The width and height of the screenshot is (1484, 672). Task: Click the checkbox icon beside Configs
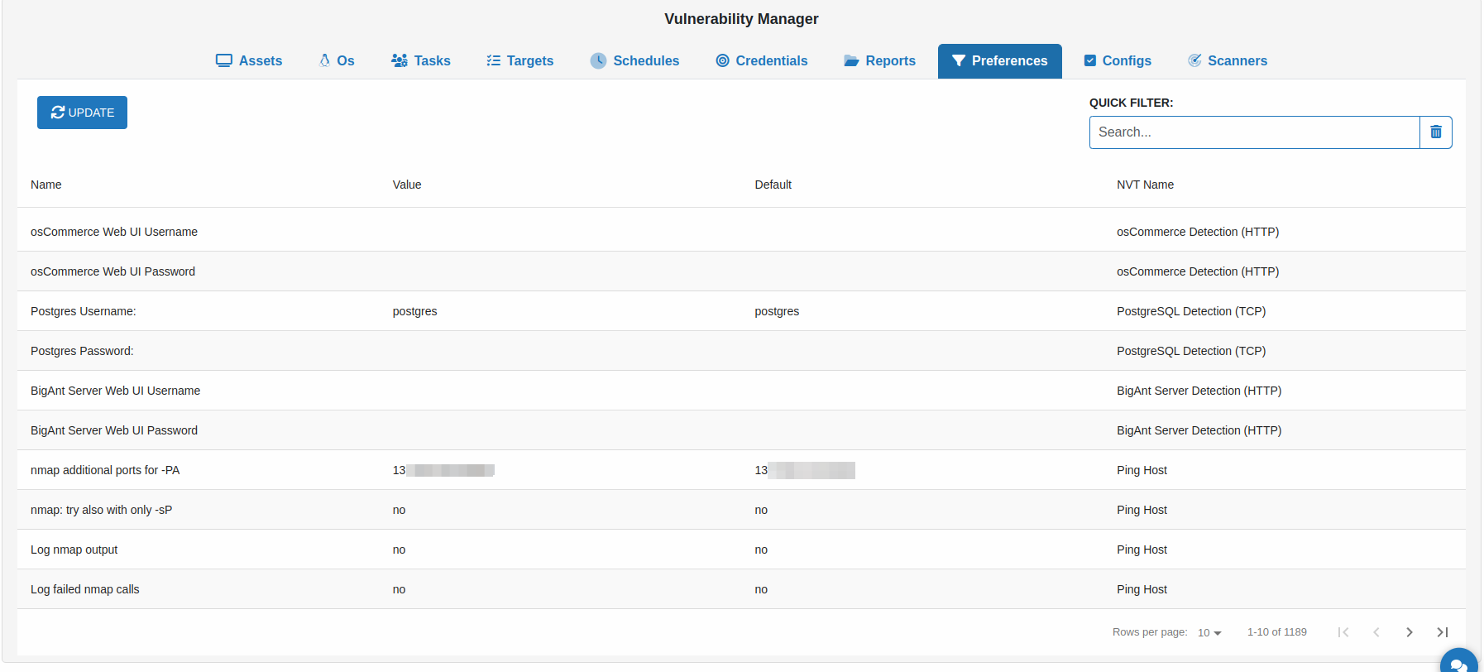click(1090, 60)
